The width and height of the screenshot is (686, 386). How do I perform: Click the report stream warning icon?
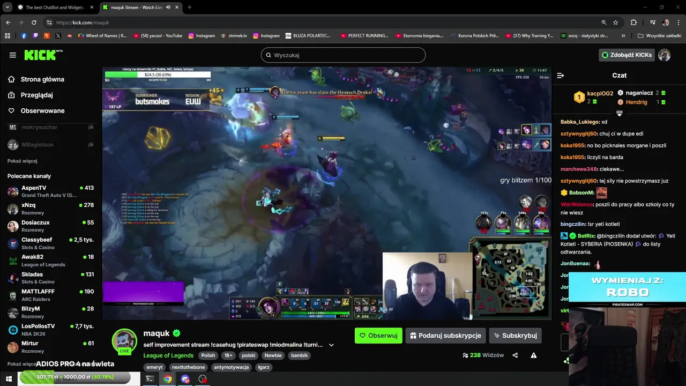point(533,355)
